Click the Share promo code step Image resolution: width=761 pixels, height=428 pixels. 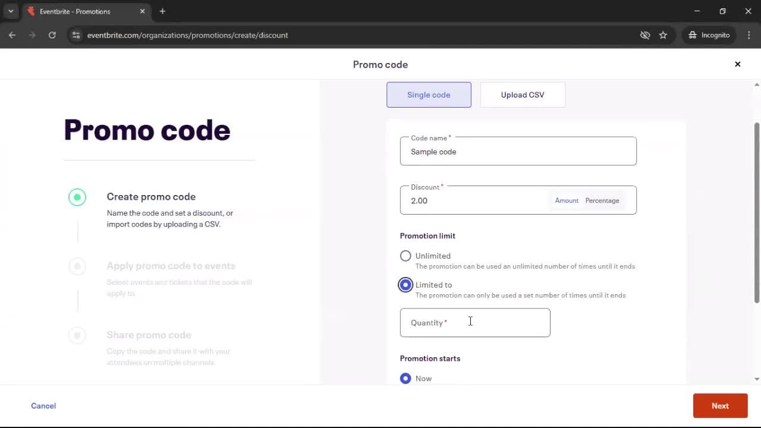pyautogui.click(x=149, y=335)
